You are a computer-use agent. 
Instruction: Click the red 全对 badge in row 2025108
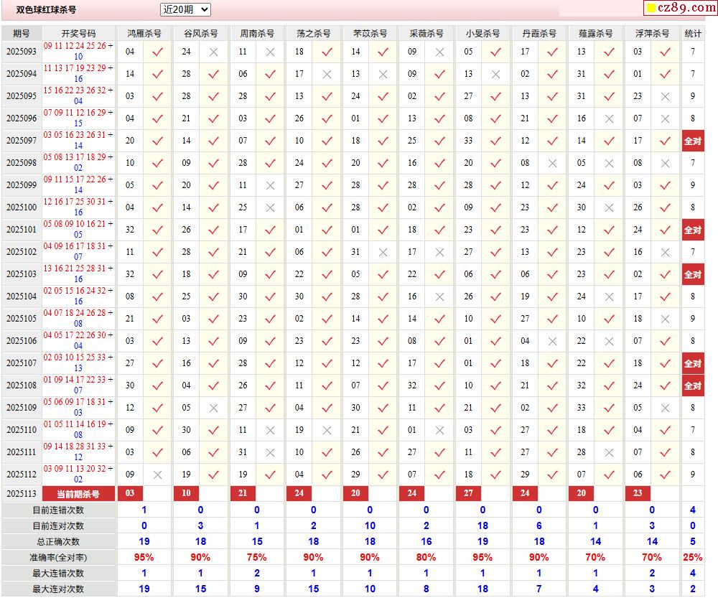tap(692, 386)
